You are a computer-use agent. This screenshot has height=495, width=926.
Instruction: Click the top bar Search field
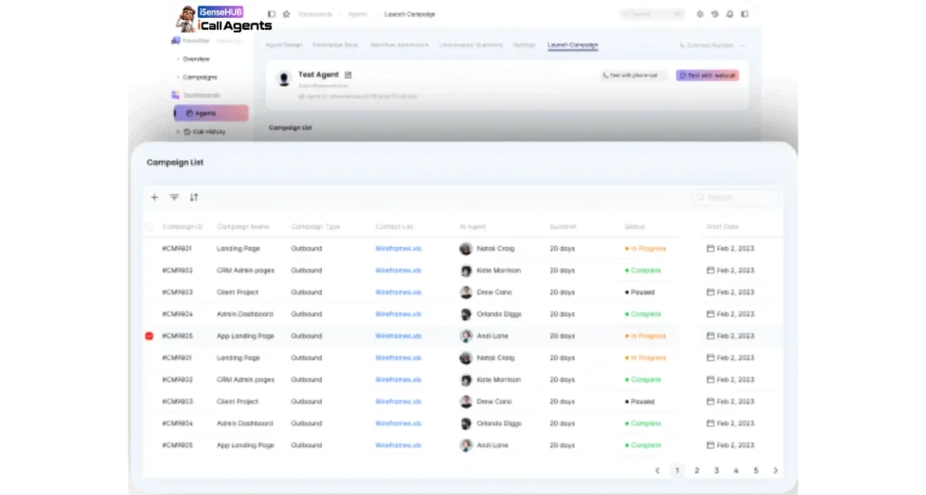click(x=653, y=14)
